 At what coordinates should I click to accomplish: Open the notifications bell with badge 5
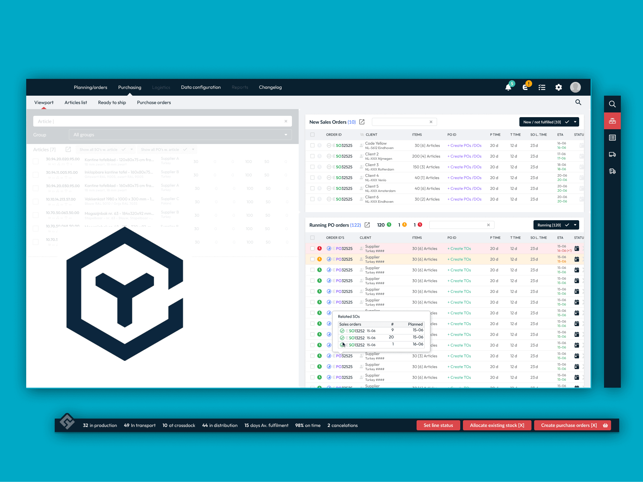pos(509,87)
